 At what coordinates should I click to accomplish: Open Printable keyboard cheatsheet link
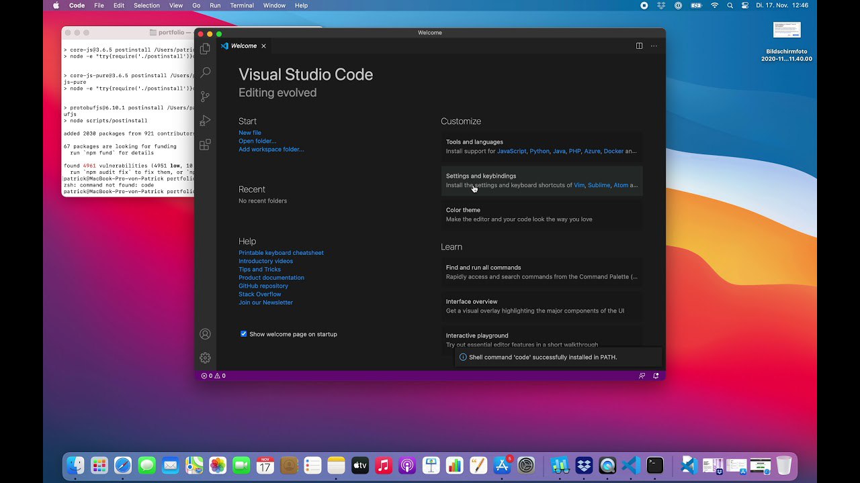281,253
